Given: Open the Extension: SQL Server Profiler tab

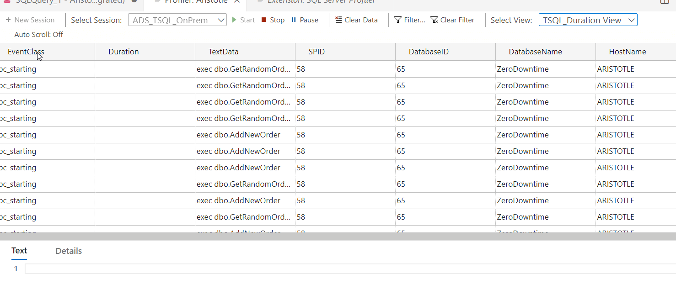Looking at the screenshot, I should click(x=321, y=2).
